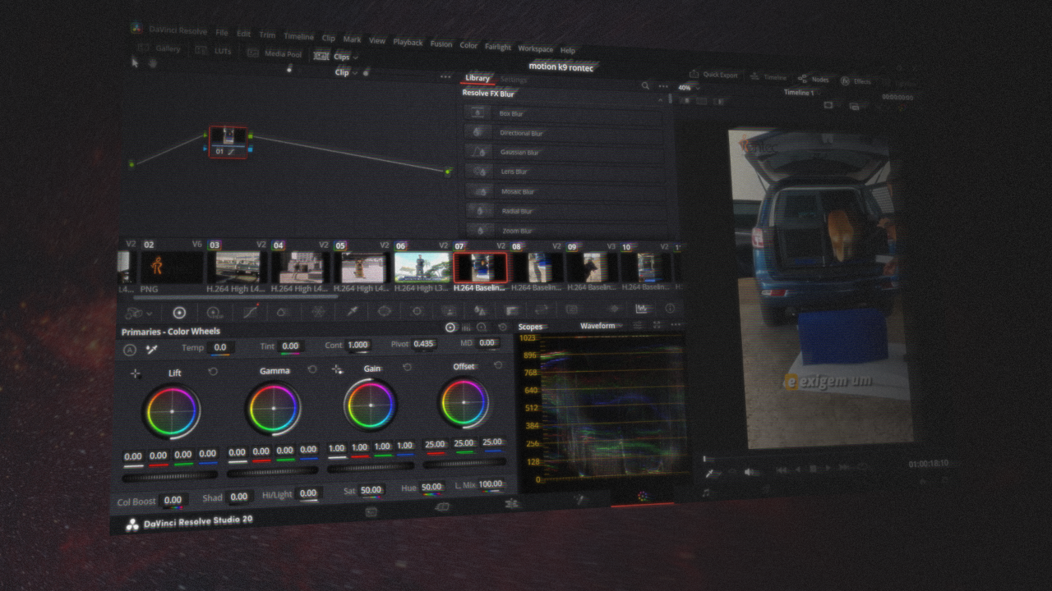Image resolution: width=1052 pixels, height=591 pixels.
Task: Open the Color Warper web icon
Action: pos(318,311)
